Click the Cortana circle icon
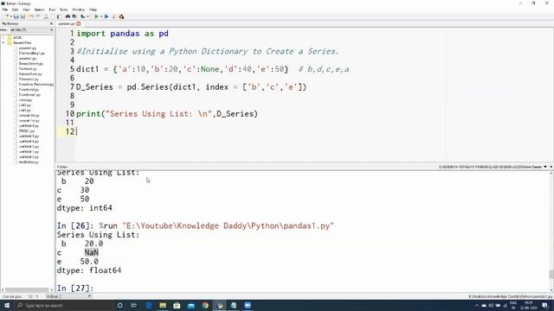This screenshot has width=554, height=311. 119,305
